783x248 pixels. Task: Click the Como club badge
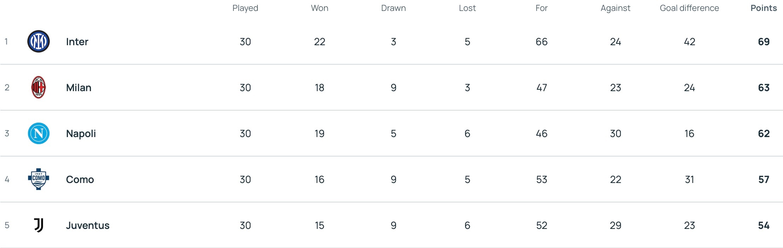(x=39, y=179)
